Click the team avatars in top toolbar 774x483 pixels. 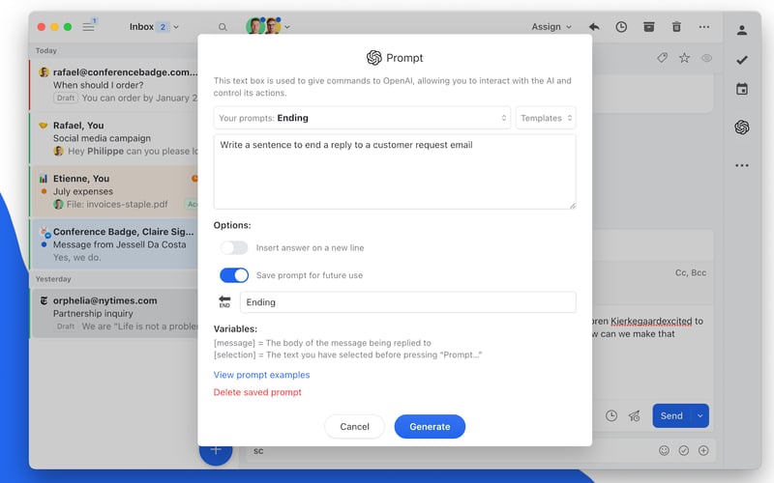point(263,26)
